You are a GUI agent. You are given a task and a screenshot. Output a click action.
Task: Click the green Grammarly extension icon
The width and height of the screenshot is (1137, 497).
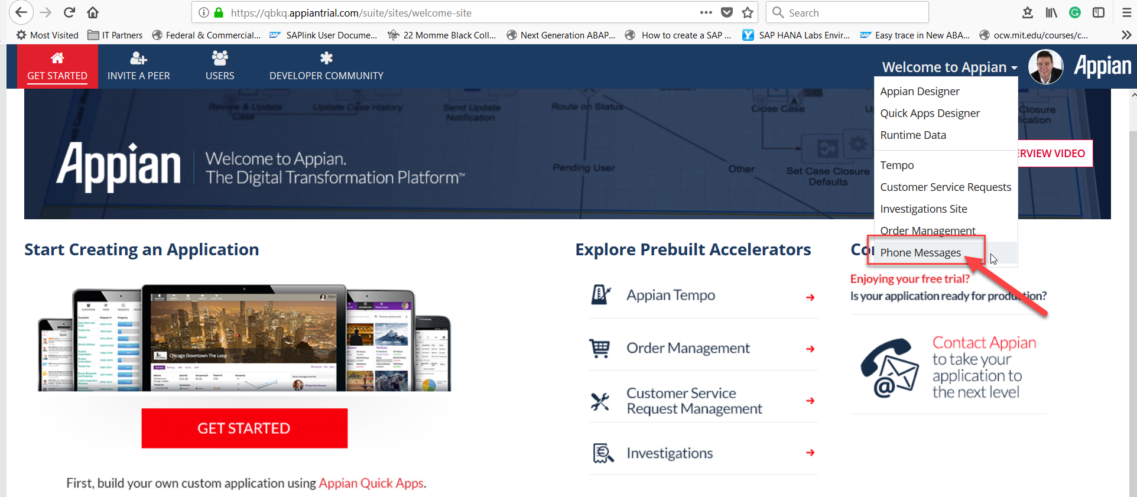(x=1075, y=12)
